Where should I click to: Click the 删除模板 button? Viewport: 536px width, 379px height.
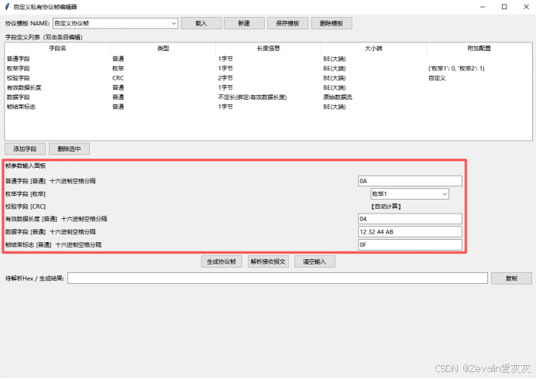pos(332,23)
